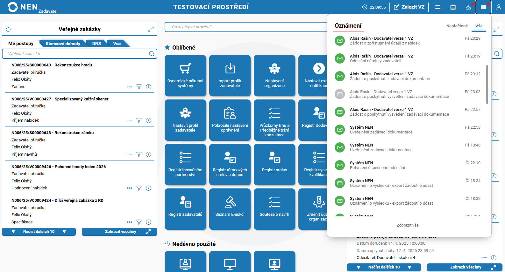Open Průzkumy trhu a Předběžné tržní konzultace tile

(x=274, y=120)
